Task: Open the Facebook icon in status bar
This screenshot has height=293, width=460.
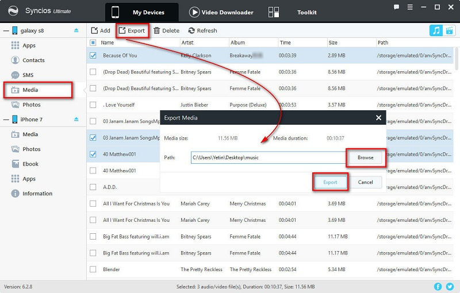Action: pyautogui.click(x=438, y=287)
